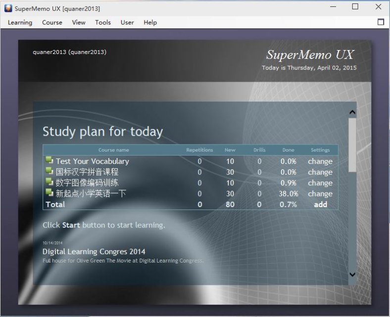
Task: Click the quaner2013 user name label
Action: (x=69, y=52)
